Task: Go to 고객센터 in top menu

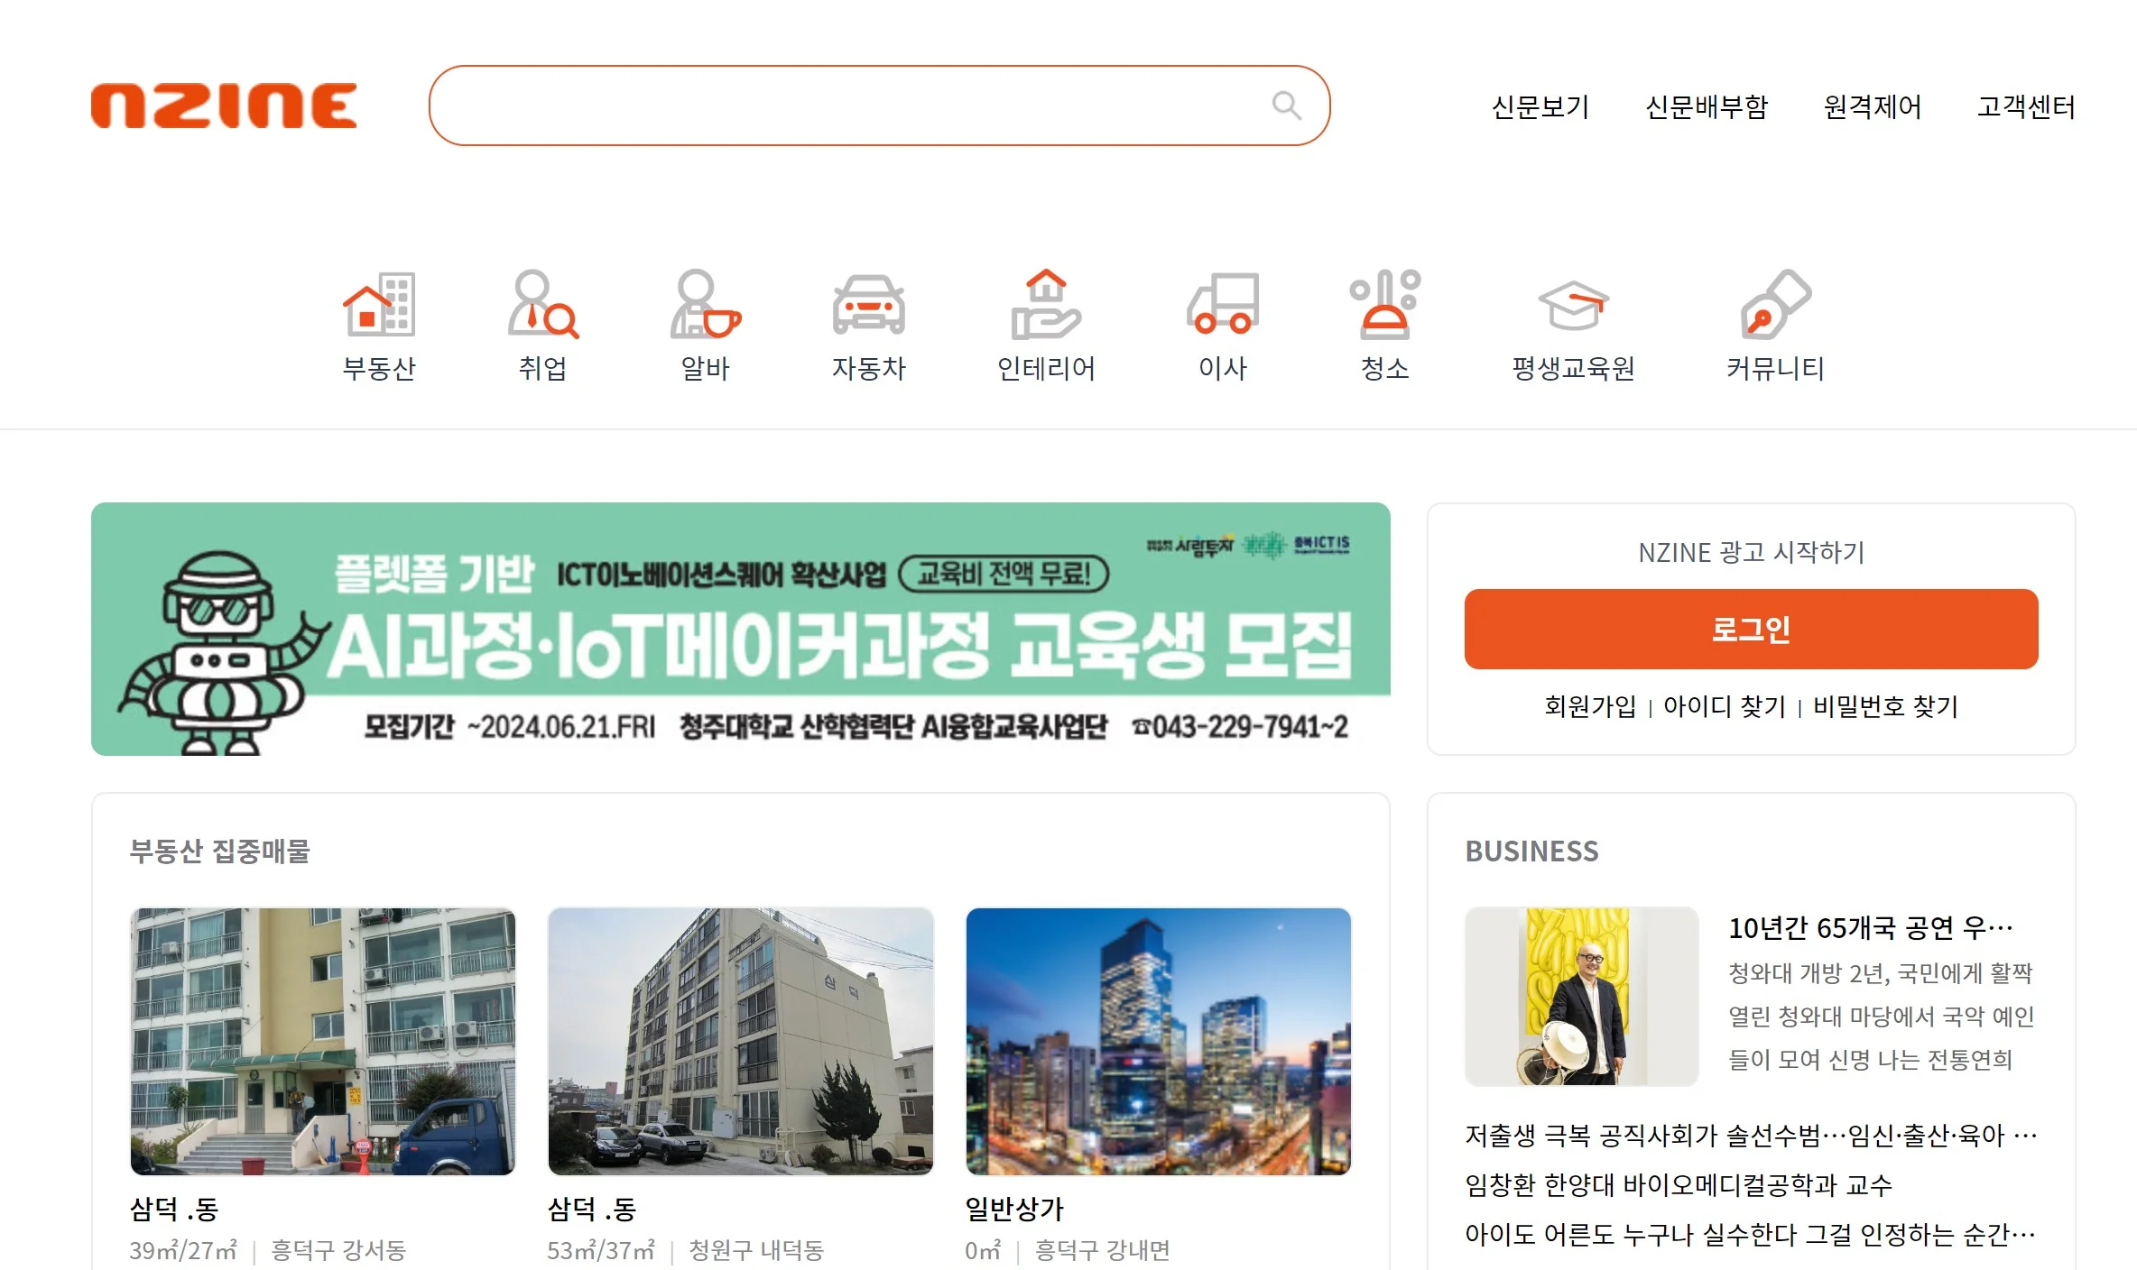Action: [2025, 107]
